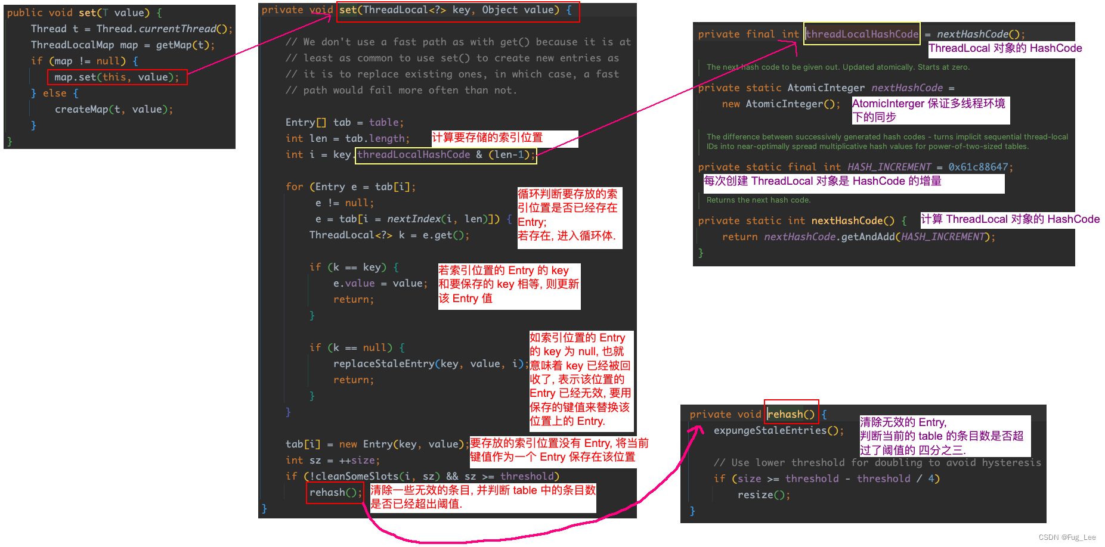
Task: Click 'private static AtomicInteger nextHashCode =' line
Action: point(826,88)
